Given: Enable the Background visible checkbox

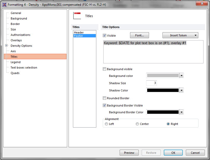Looking at the screenshot, I should (105, 69).
